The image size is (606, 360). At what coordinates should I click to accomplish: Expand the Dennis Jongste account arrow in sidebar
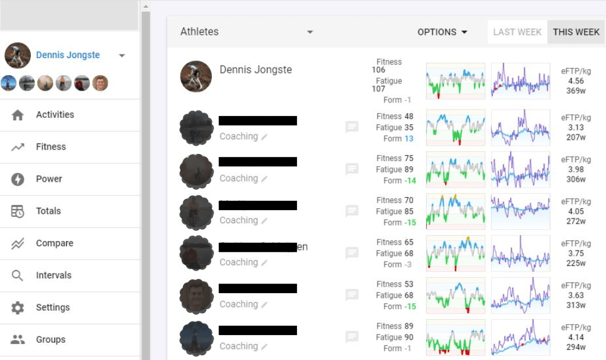pos(122,56)
